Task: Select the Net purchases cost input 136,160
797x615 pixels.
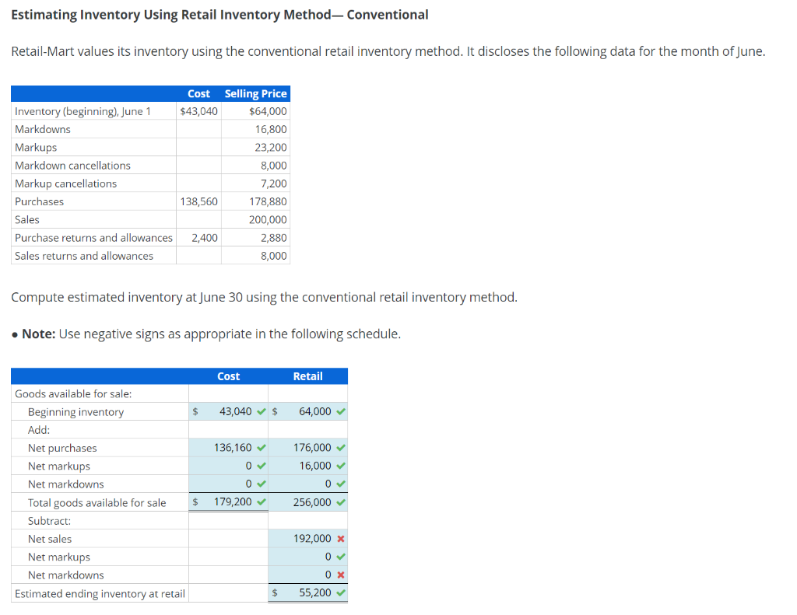Action: click(x=228, y=447)
